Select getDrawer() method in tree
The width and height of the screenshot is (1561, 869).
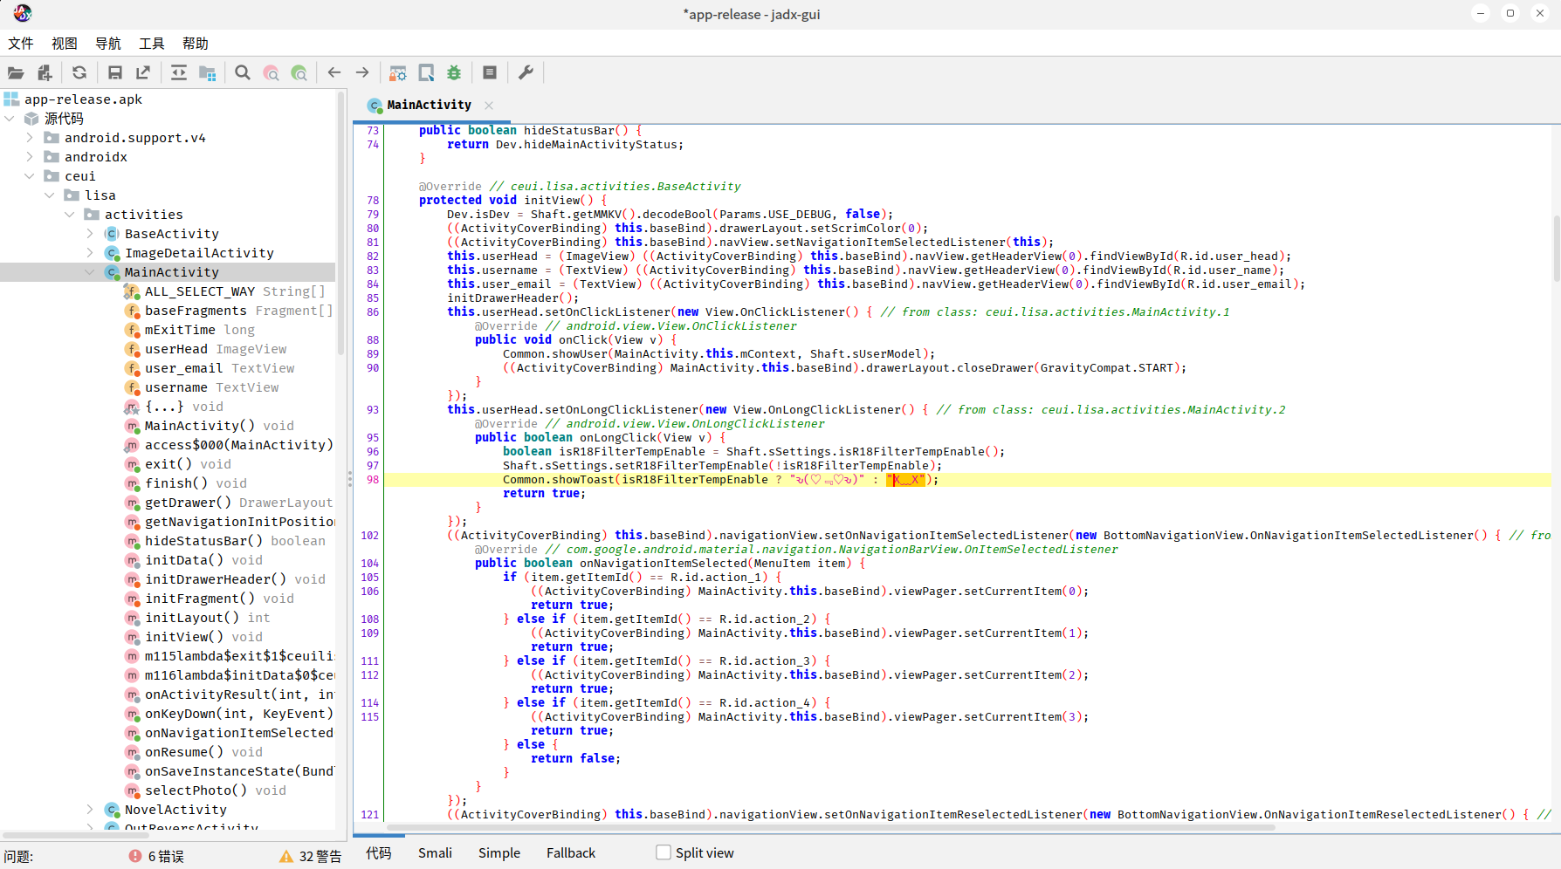[228, 503]
